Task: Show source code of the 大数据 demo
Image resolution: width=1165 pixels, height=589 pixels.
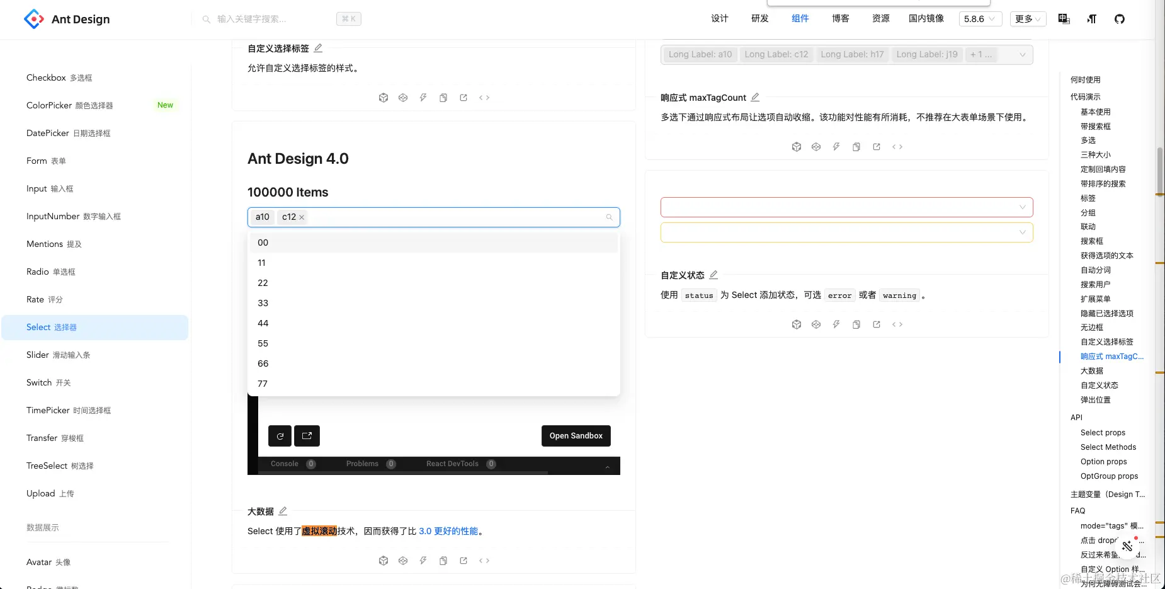Action: coord(484,560)
